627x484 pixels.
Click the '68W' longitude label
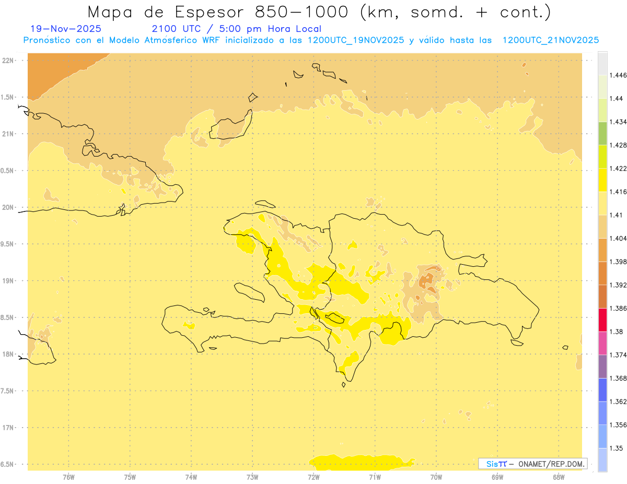point(559,477)
